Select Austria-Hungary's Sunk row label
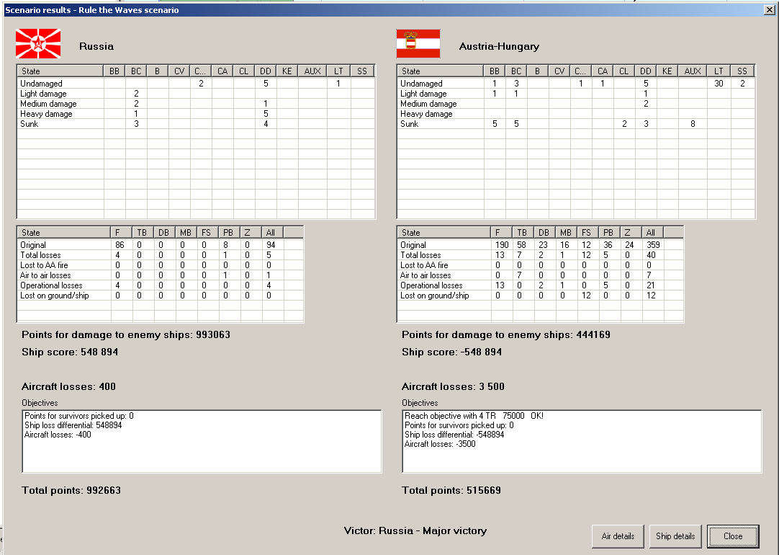This screenshot has width=779, height=555. [410, 124]
